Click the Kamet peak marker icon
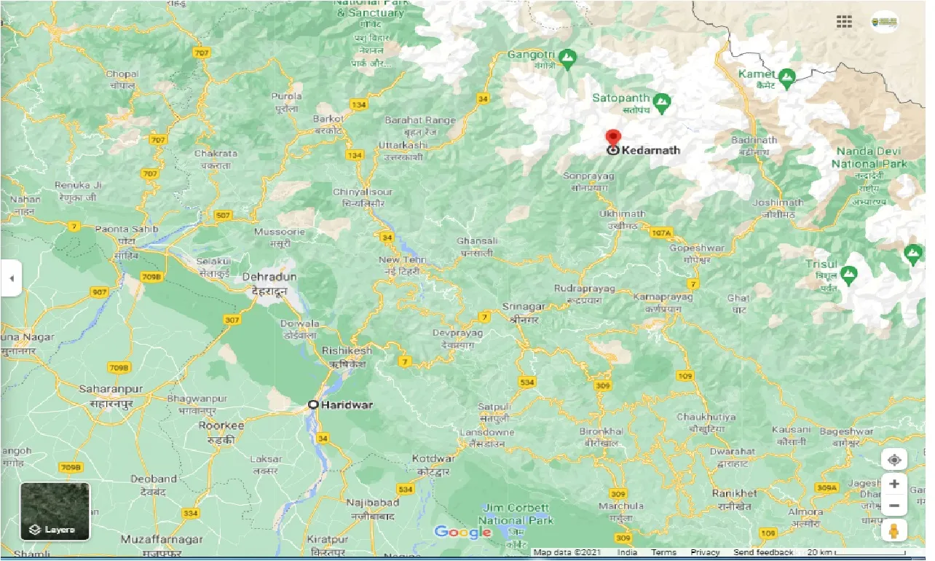This screenshot has height=561, width=935. coord(786,76)
